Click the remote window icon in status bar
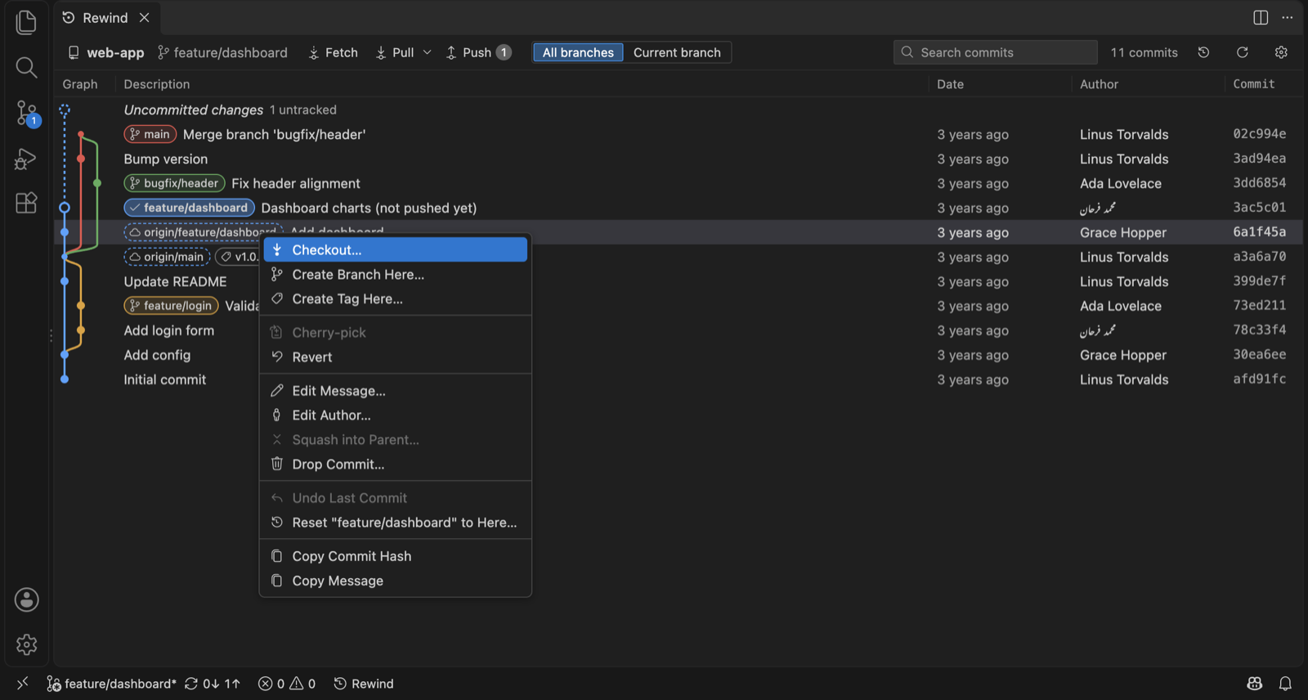 tap(22, 683)
